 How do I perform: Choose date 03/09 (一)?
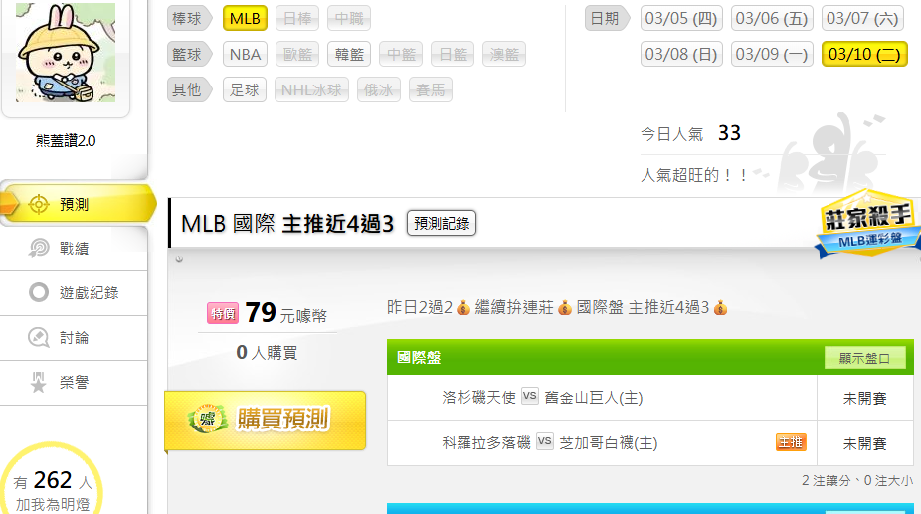[x=772, y=55]
